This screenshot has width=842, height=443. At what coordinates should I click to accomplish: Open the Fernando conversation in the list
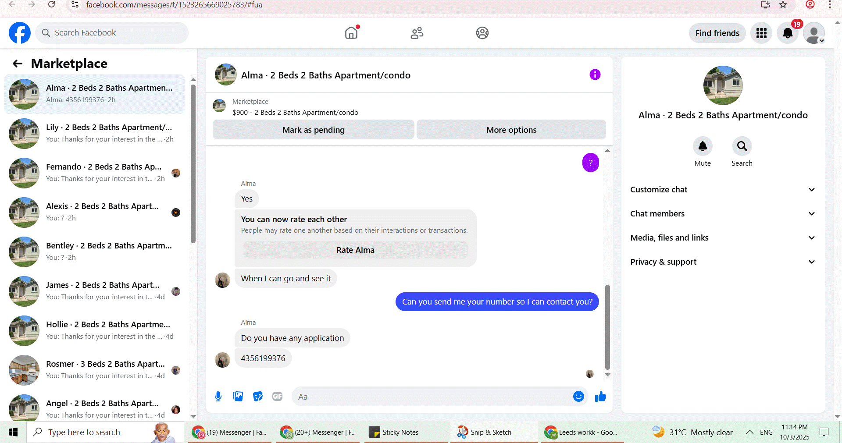(95, 173)
